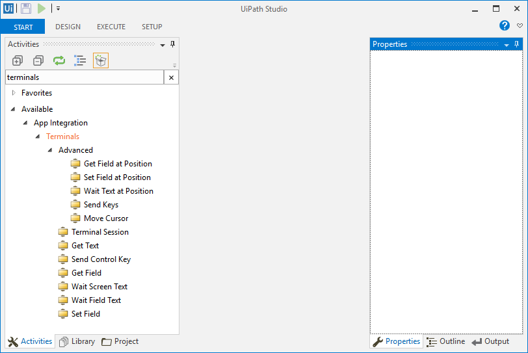Select the Set Field activity
Screen dimensions: 528x353
86,314
